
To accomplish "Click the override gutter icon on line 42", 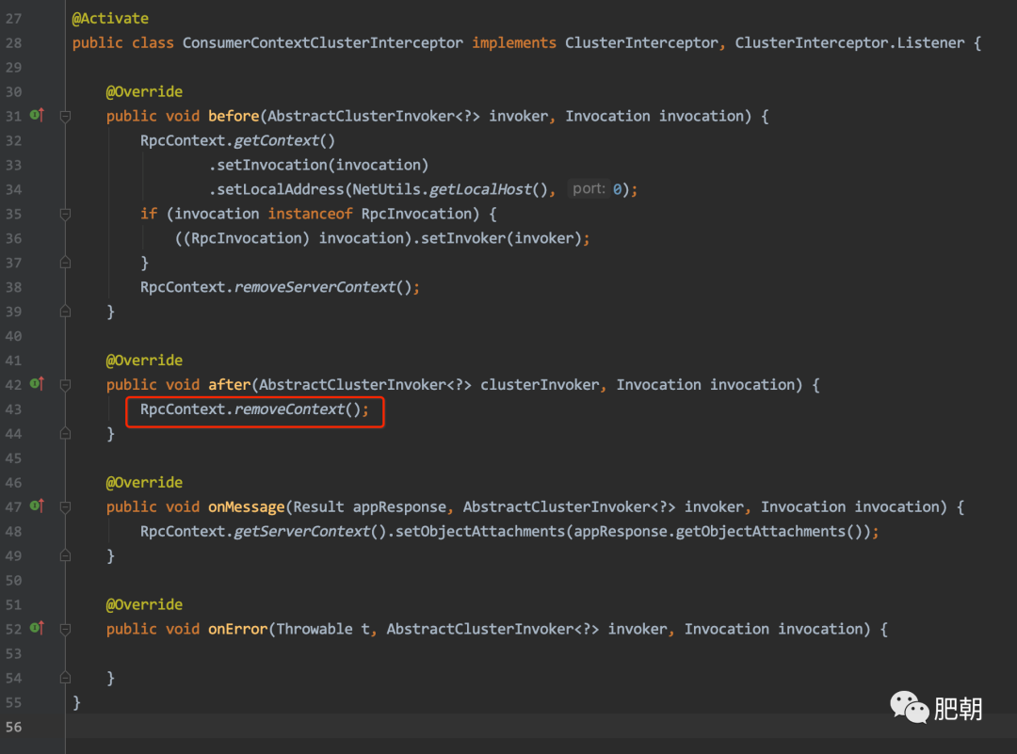I will pos(37,384).
